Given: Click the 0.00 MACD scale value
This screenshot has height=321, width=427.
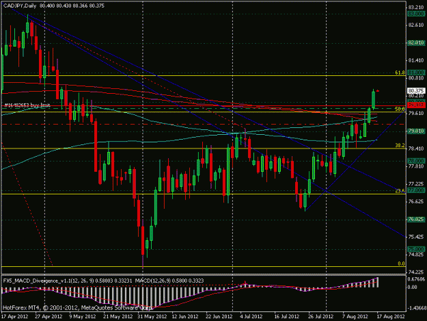Looking at the screenshot, I should click(x=413, y=287).
